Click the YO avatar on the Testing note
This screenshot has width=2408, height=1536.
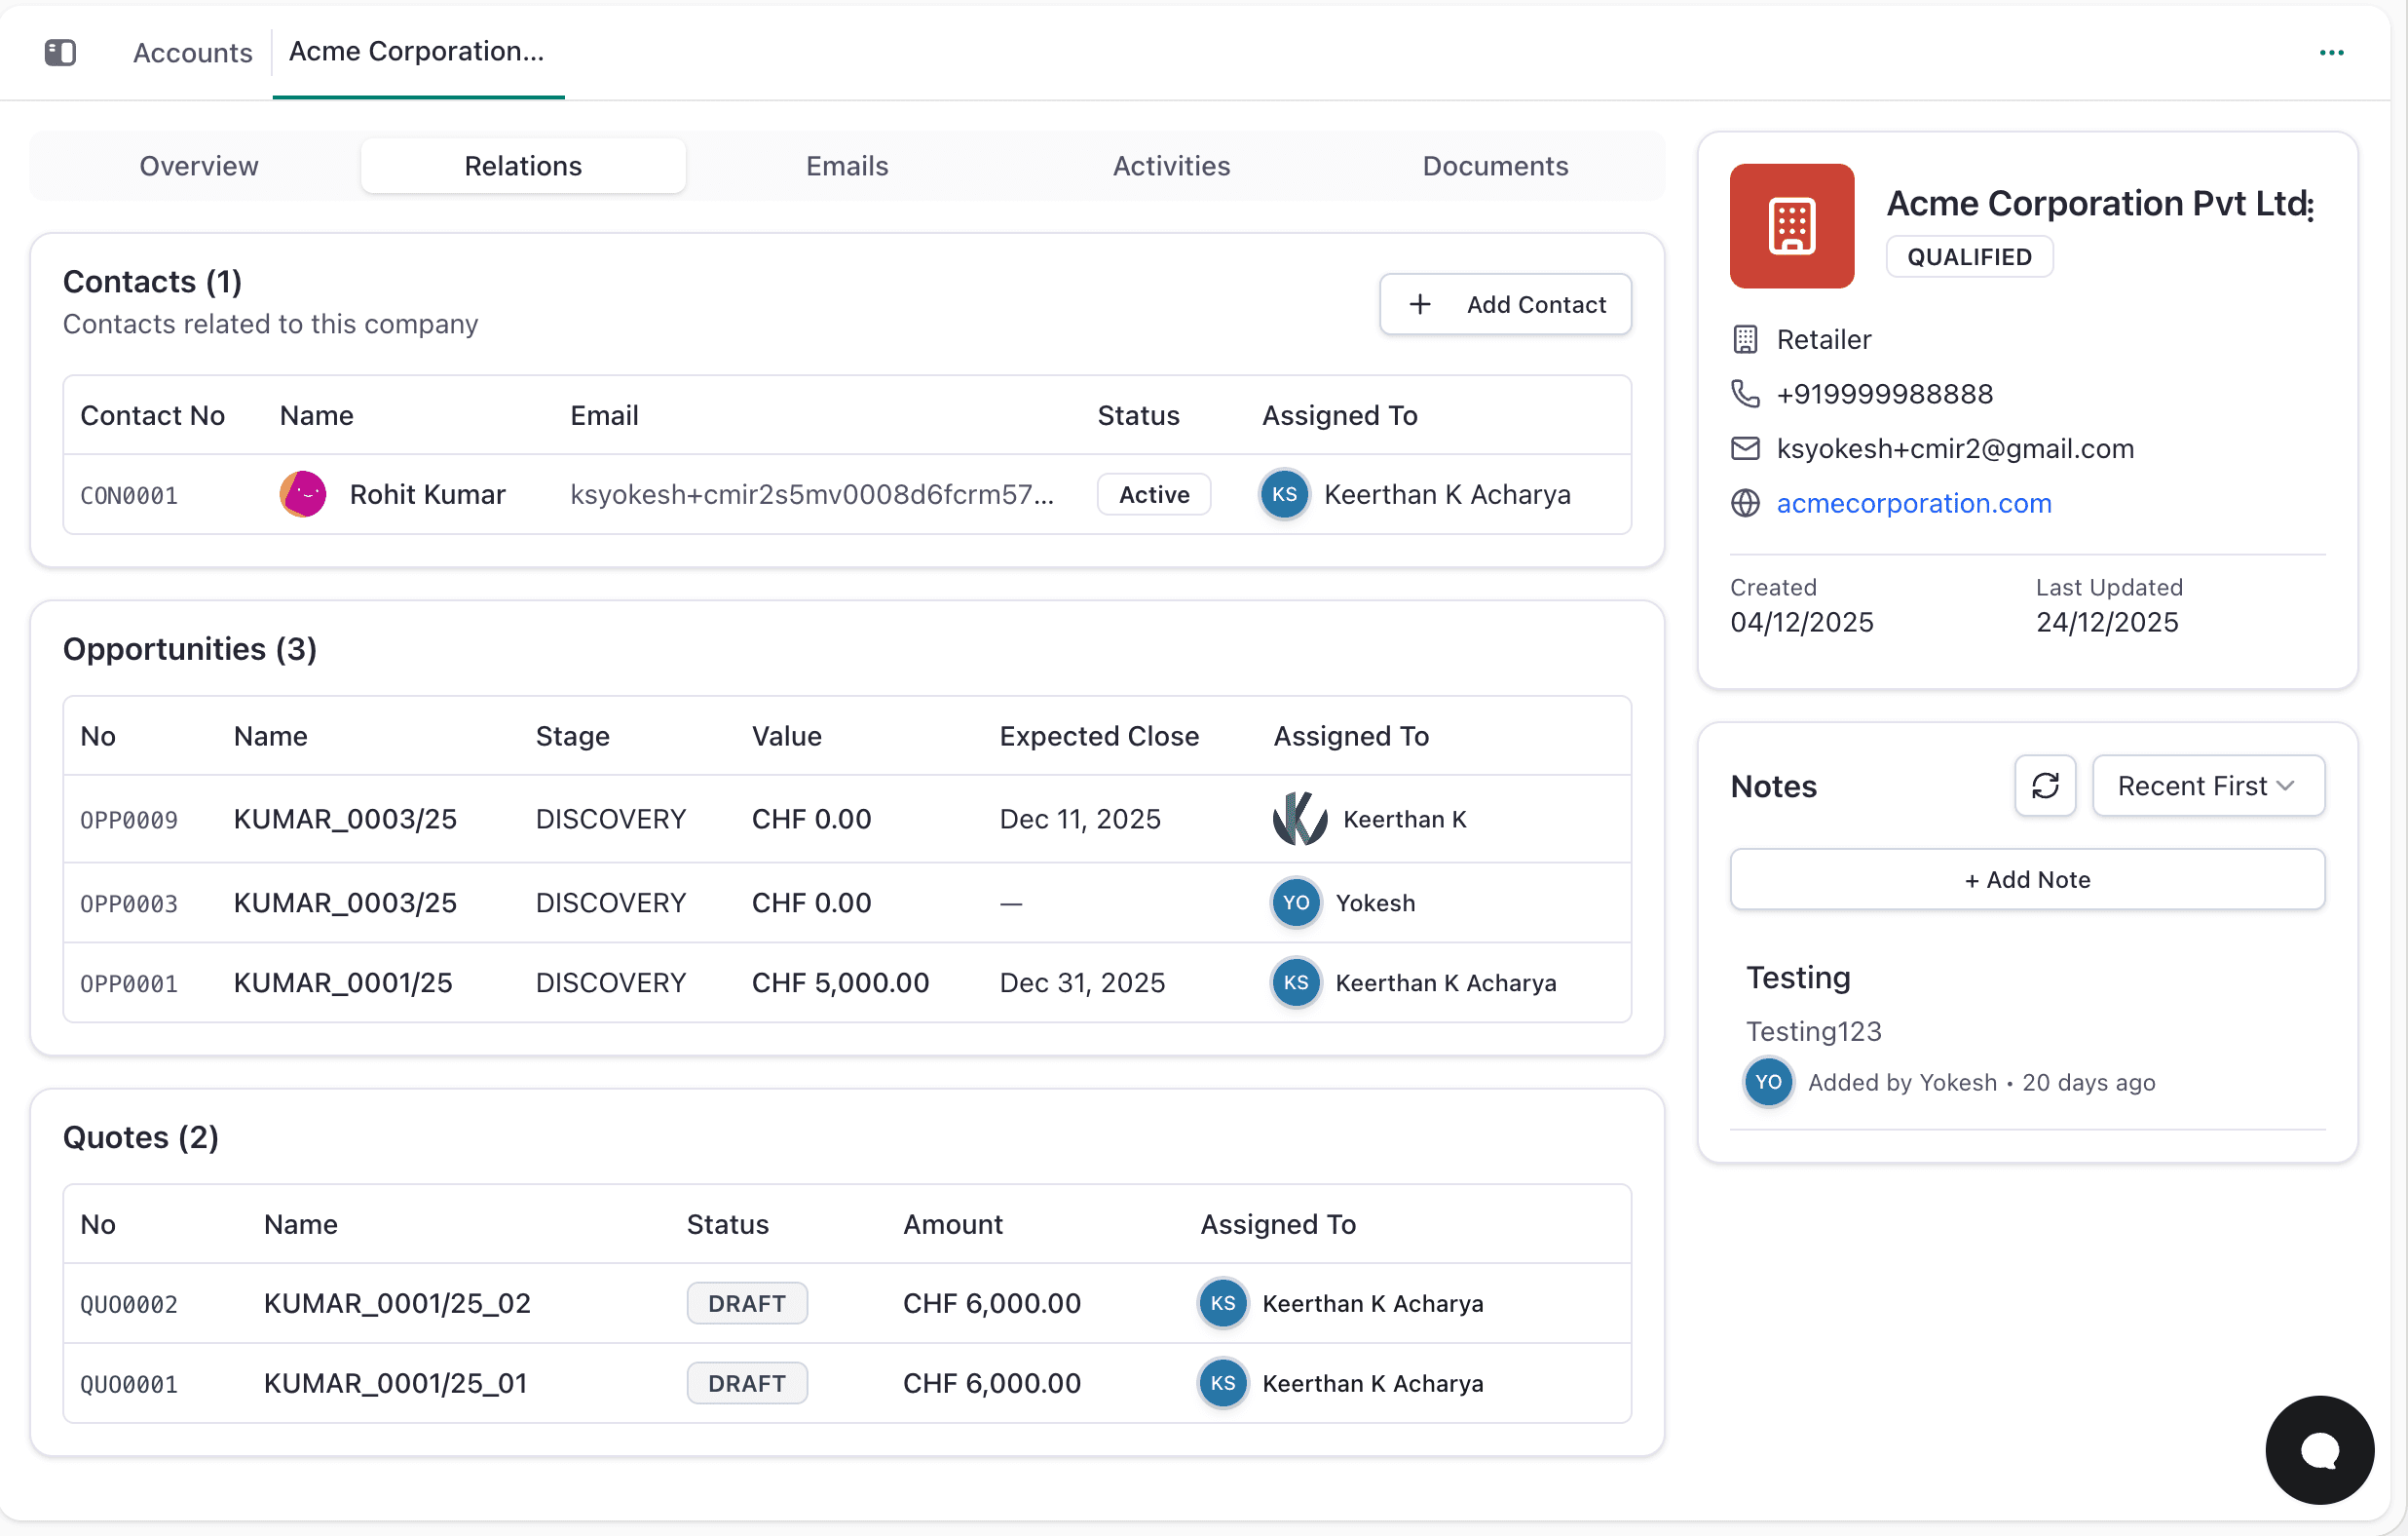1768,1082
